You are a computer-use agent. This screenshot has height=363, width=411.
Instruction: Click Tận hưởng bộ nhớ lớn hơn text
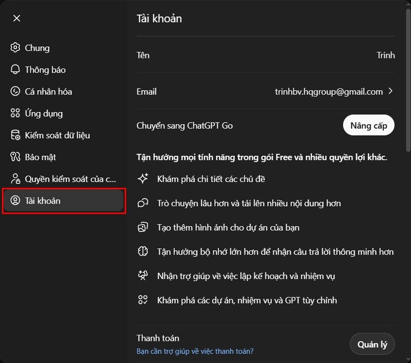pyautogui.click(x=275, y=252)
